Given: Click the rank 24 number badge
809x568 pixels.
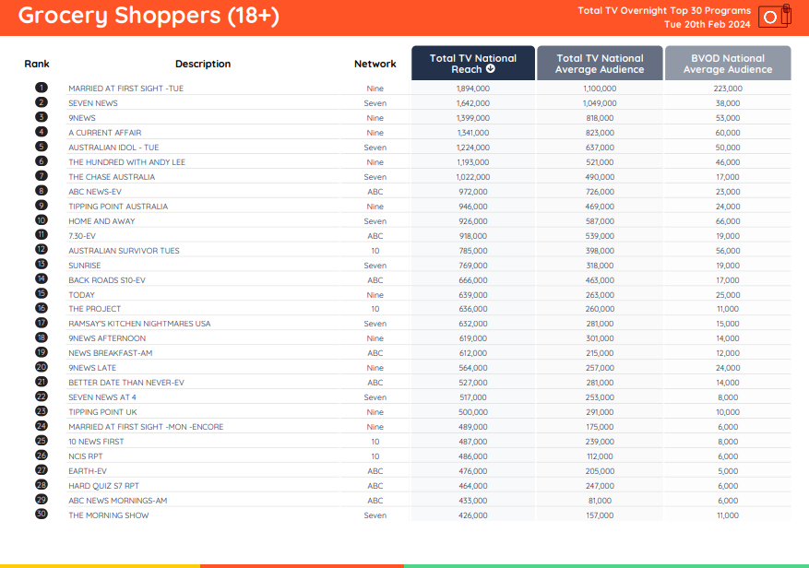Looking at the screenshot, I should (x=42, y=427).
